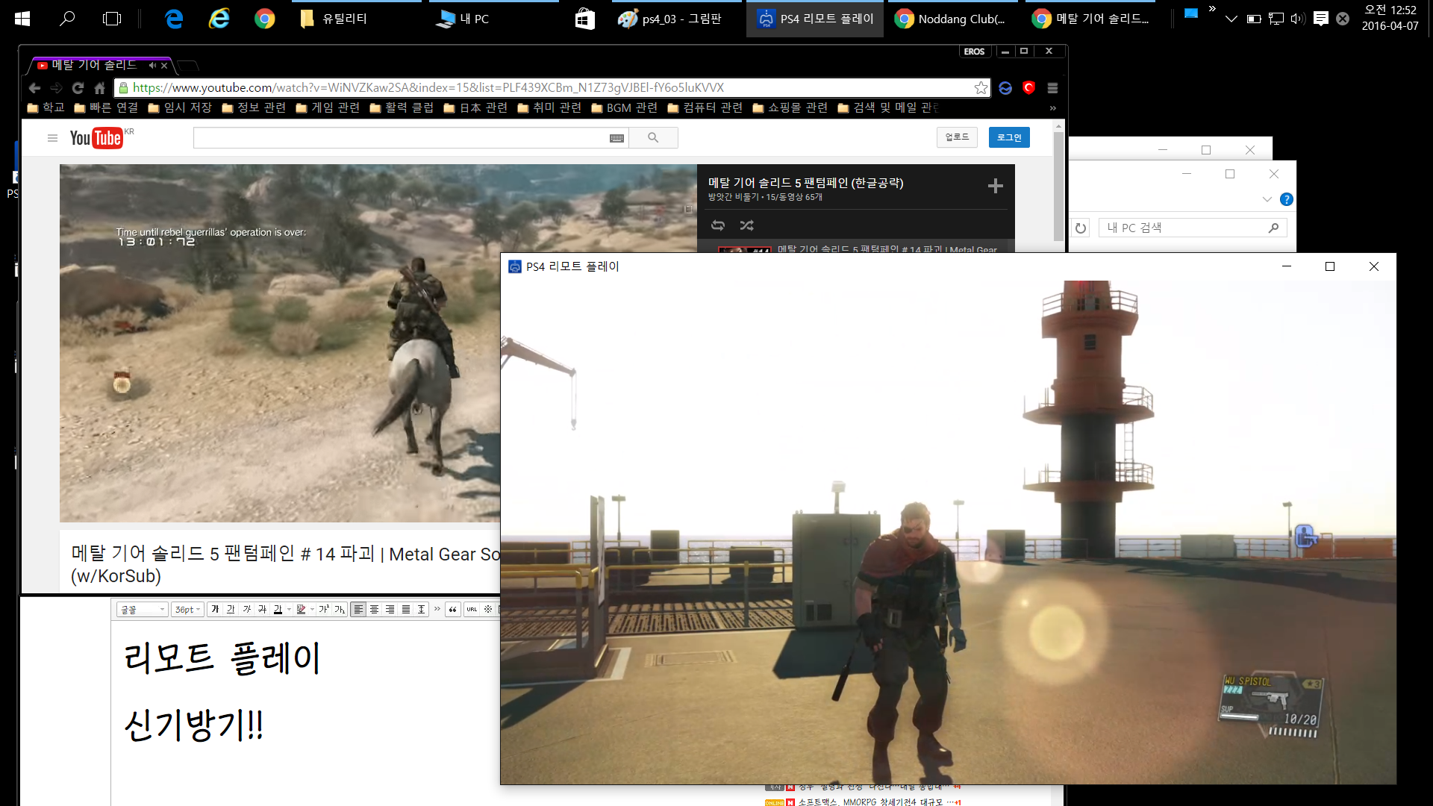Screen dimensions: 1433x806
Task: Open the font family dropdown
Action: pyautogui.click(x=142, y=609)
